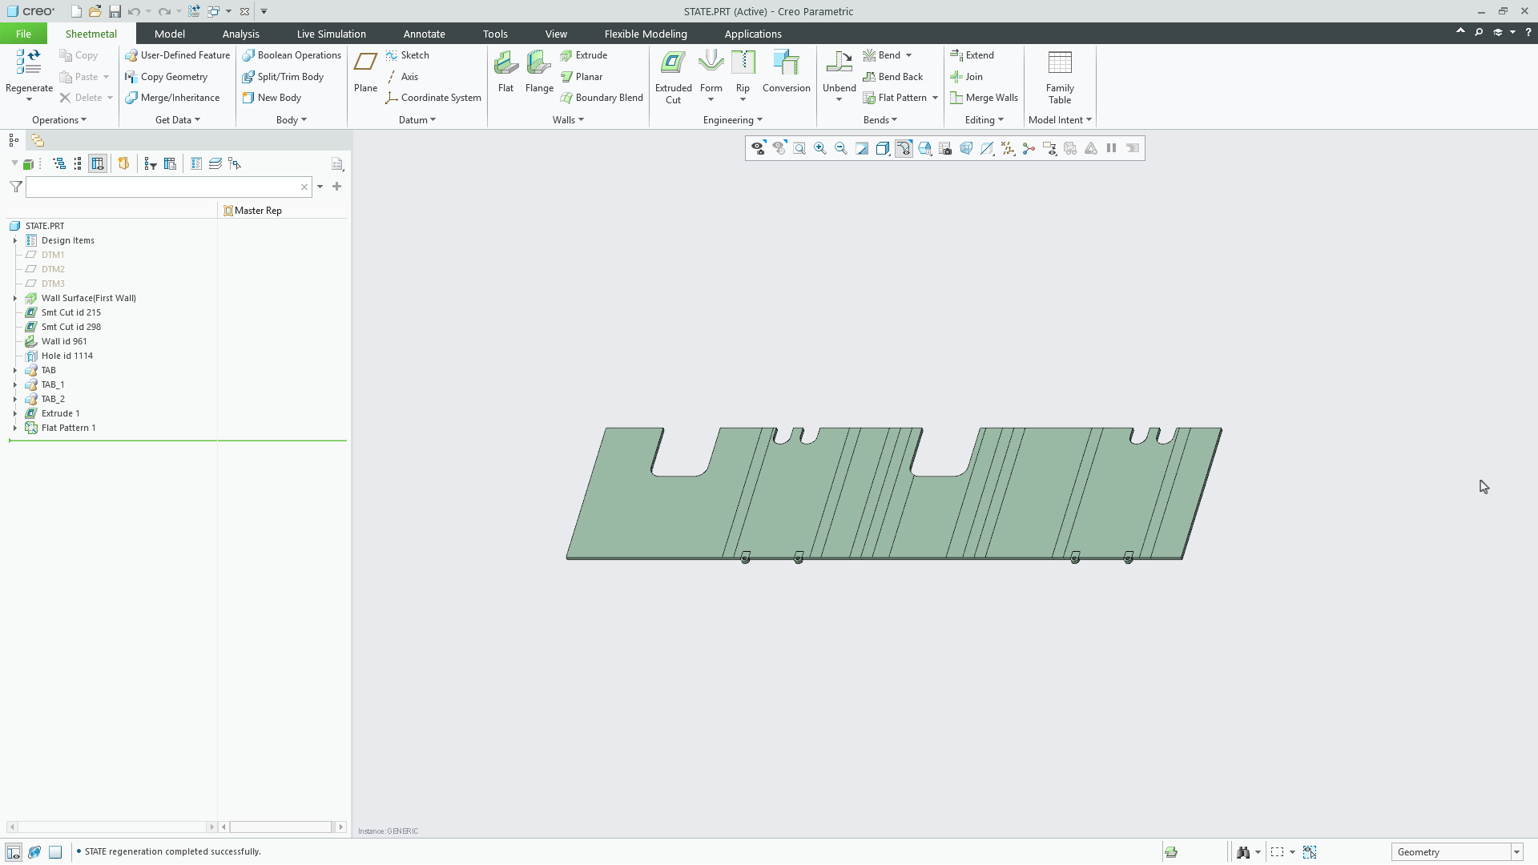
Task: Click the Bend Back button
Action: point(893,77)
